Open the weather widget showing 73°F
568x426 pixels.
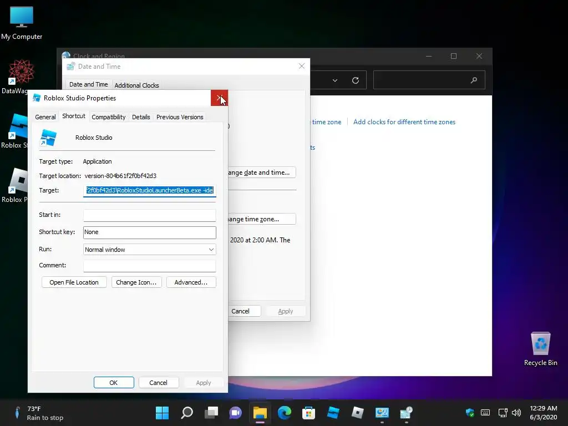pyautogui.click(x=38, y=413)
